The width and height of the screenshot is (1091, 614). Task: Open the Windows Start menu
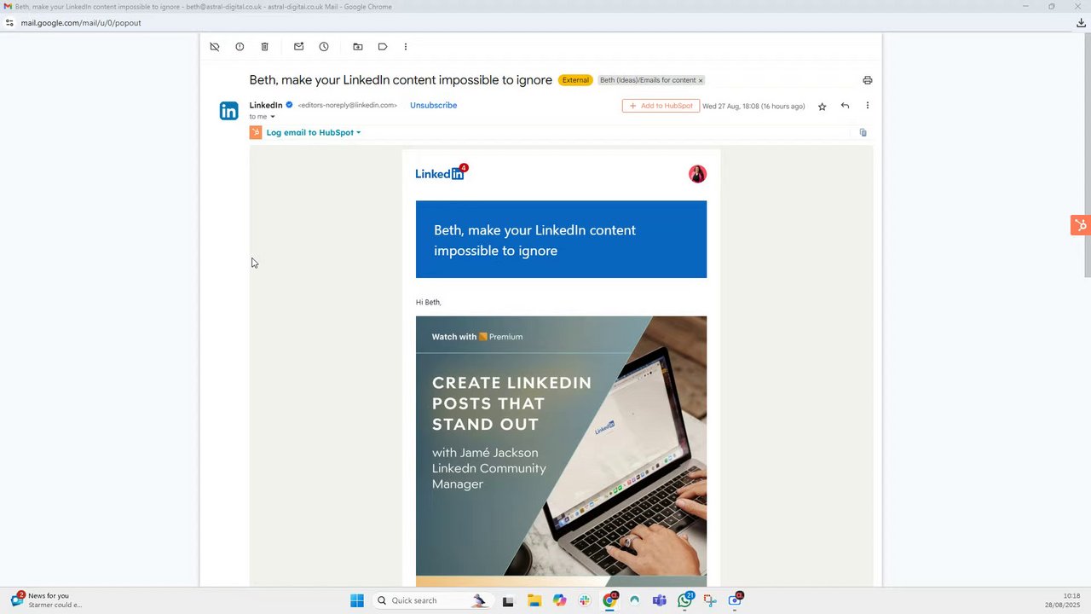357,600
